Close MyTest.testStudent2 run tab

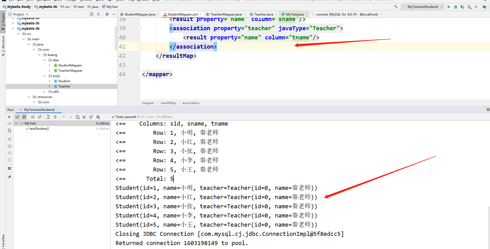[58, 110]
